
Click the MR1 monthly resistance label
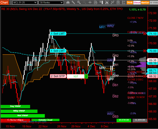(x=102, y=27)
